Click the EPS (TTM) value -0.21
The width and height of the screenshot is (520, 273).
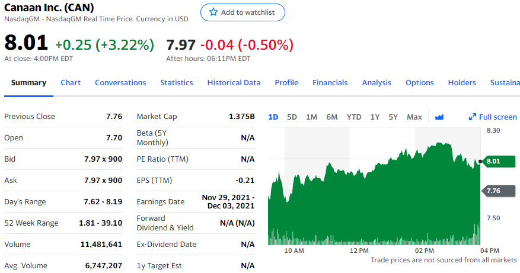pos(245,181)
